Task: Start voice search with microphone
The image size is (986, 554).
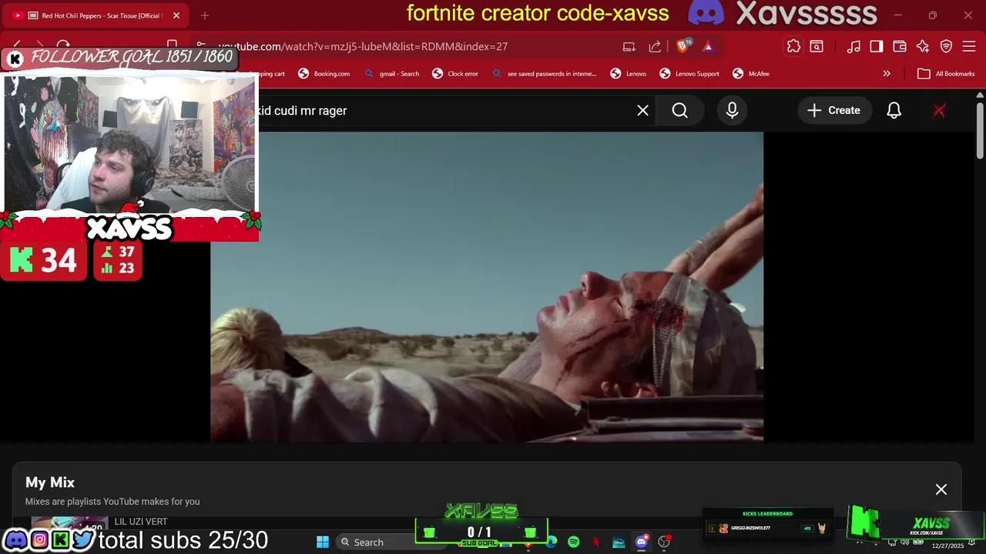Action: click(x=733, y=111)
